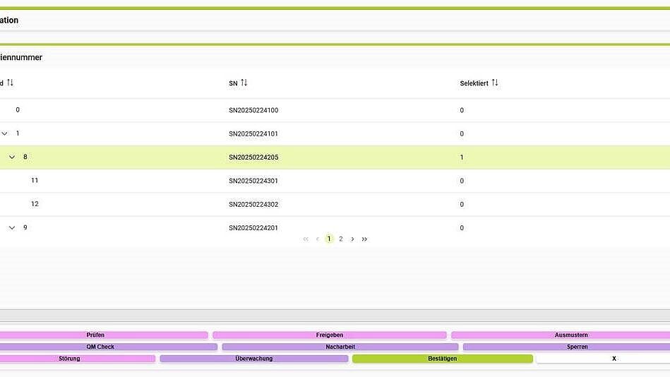The image size is (670, 377).
Task: Open page 2 of the table
Action: [x=341, y=239]
